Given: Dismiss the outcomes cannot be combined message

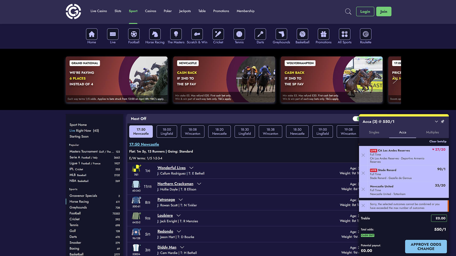Looking at the screenshot, I should [x=363, y=205].
